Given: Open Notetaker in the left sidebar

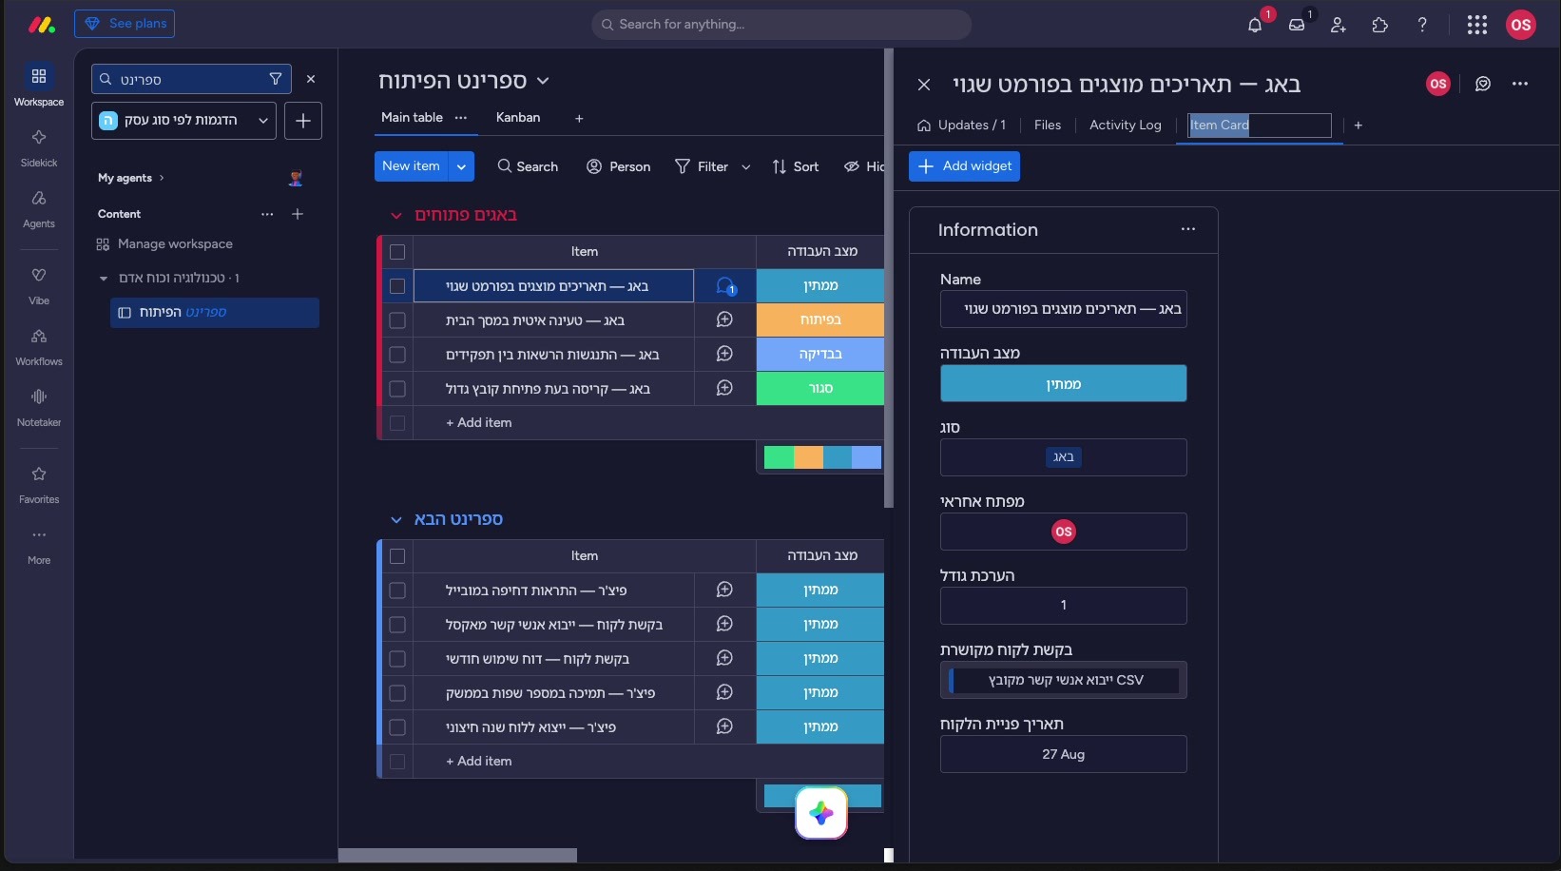Looking at the screenshot, I should click(39, 407).
